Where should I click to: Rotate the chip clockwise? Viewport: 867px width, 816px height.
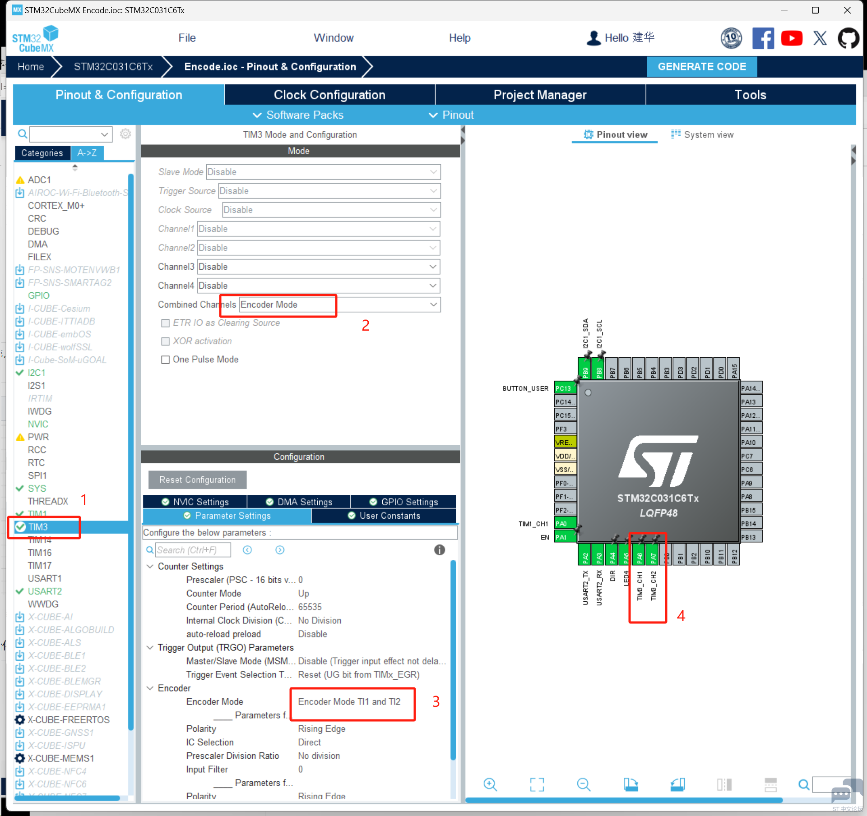(631, 784)
